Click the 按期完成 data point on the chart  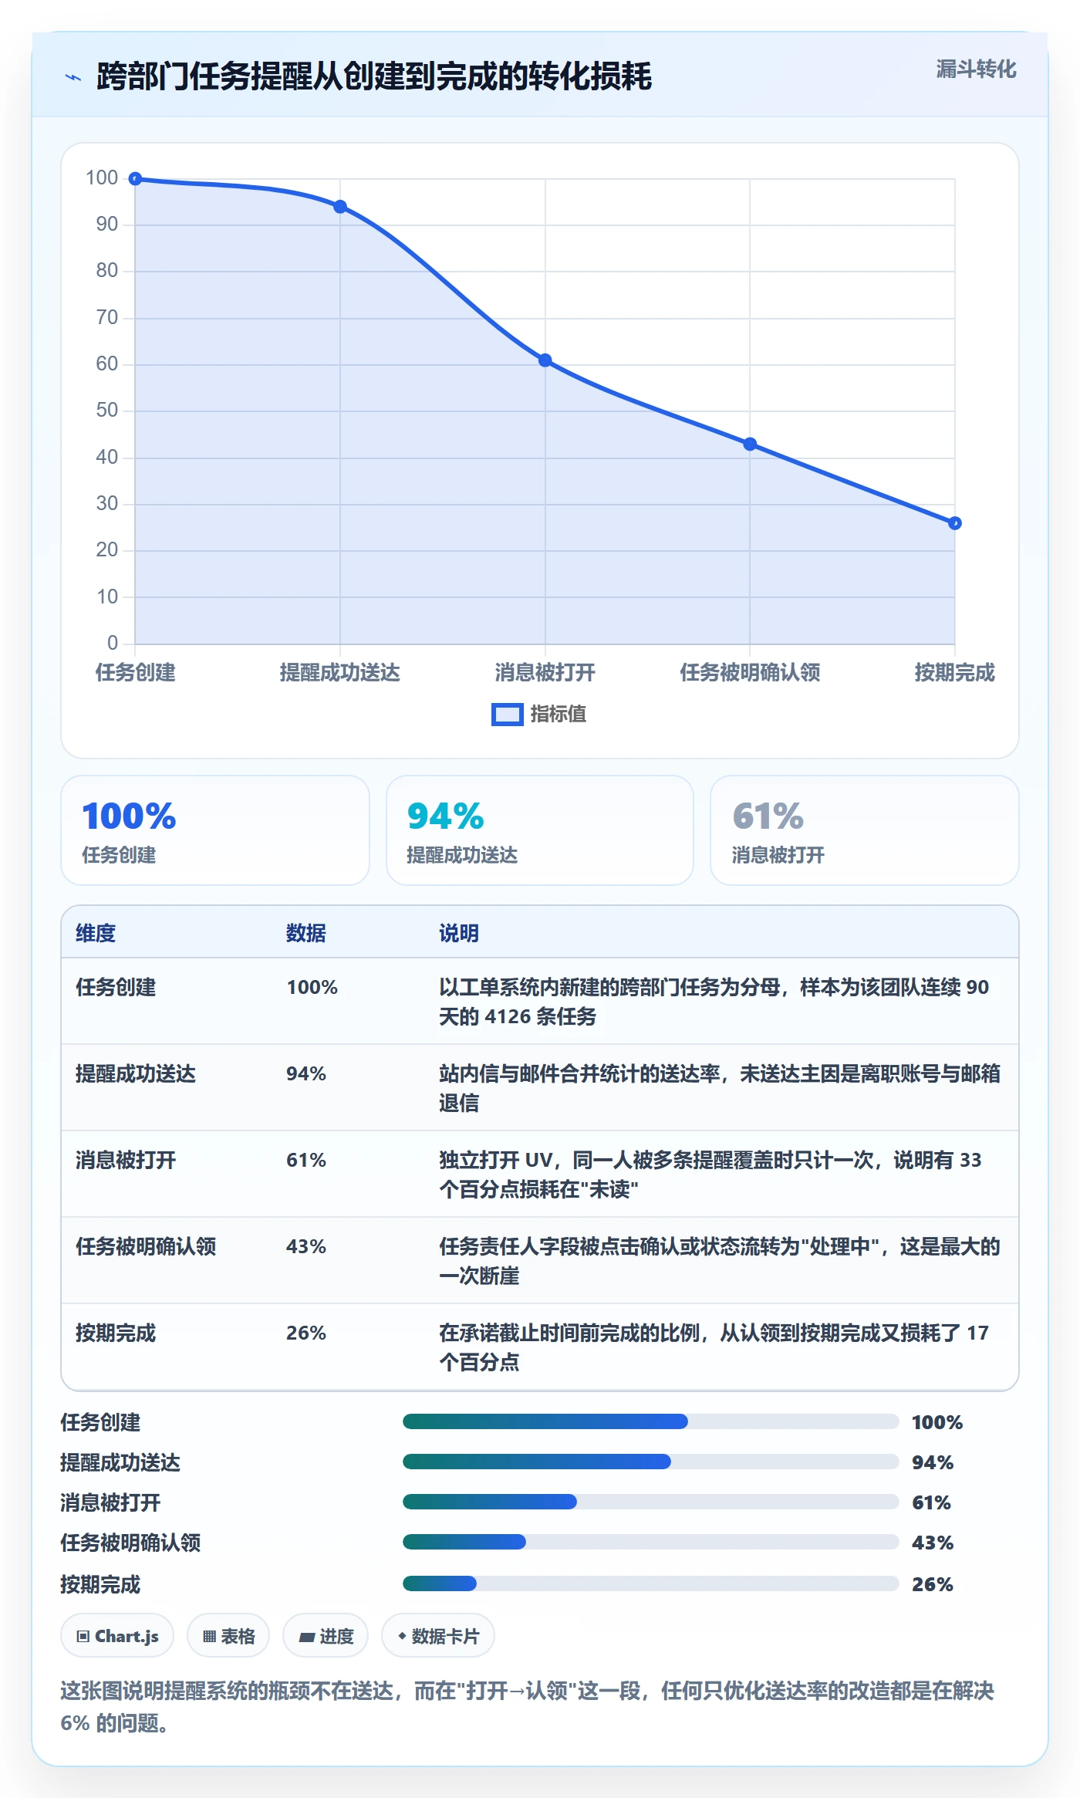pos(955,523)
